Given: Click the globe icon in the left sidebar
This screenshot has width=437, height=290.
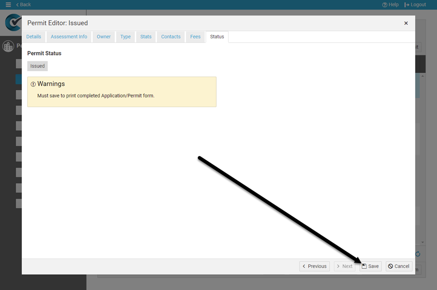Looking at the screenshot, I should coord(8,46).
